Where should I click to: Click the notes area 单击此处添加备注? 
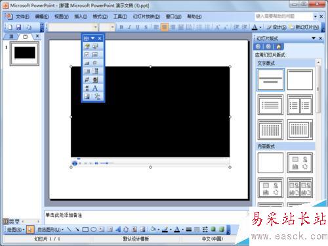(64, 215)
